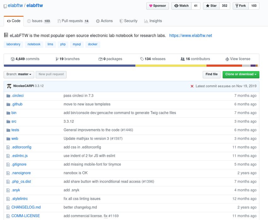268x220 pixels.
Task: Click the yellow segment of language bar
Action: tap(171, 66)
